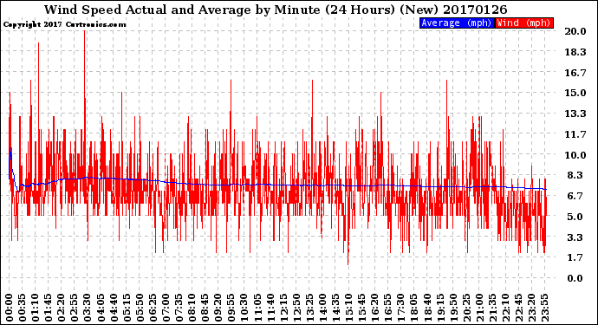This screenshot has height=325, width=598.
Task: Select the 14:00 time label
Action: point(322,308)
